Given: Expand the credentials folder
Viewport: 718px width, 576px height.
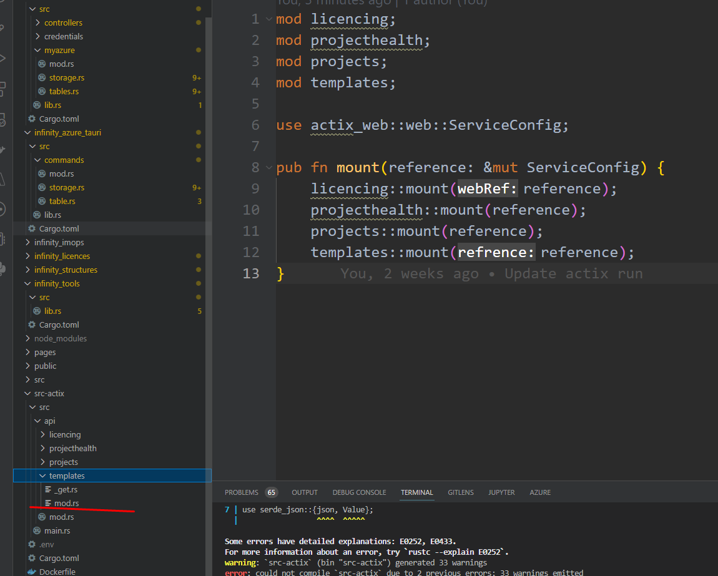Looking at the screenshot, I should (38, 36).
